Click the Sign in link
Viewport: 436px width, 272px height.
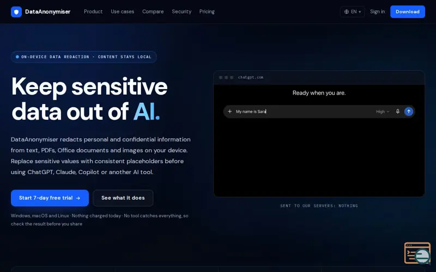377,11
